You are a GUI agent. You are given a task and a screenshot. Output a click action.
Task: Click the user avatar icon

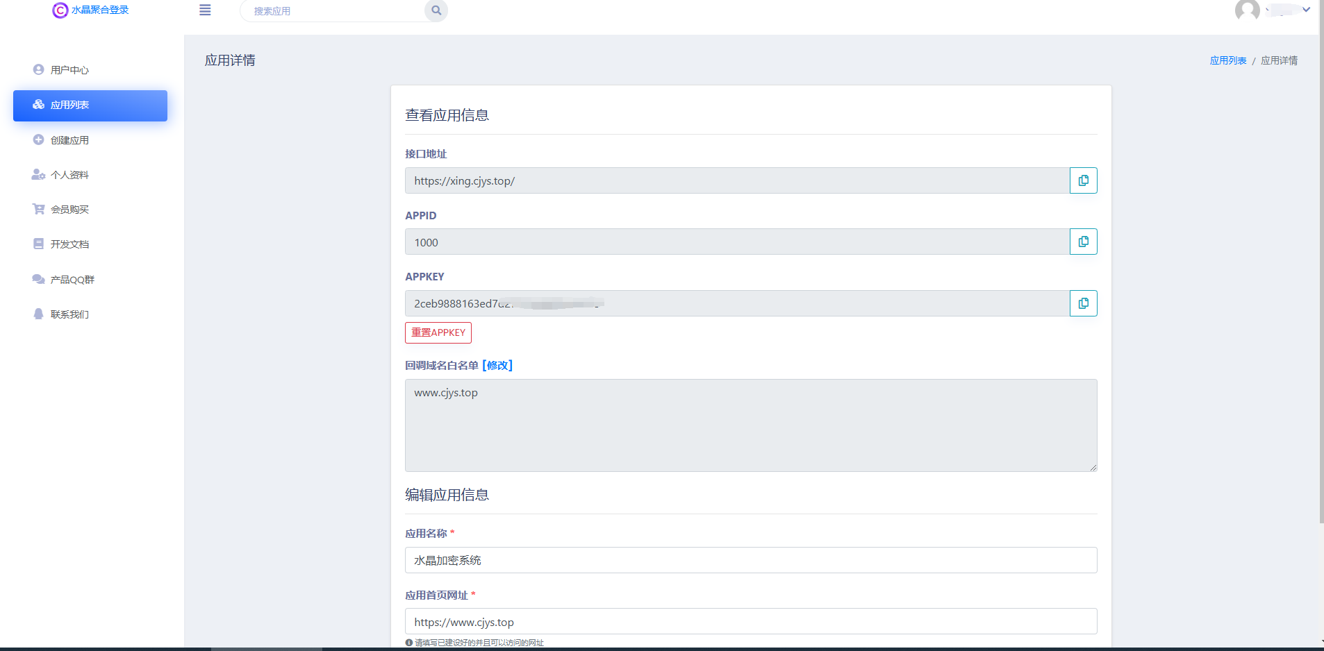[1247, 10]
